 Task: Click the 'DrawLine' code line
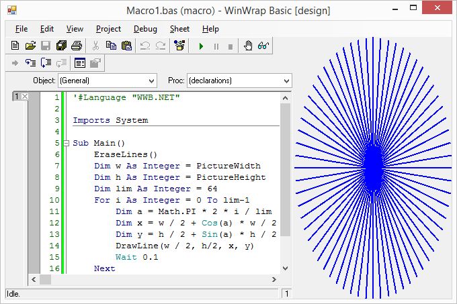click(x=185, y=246)
